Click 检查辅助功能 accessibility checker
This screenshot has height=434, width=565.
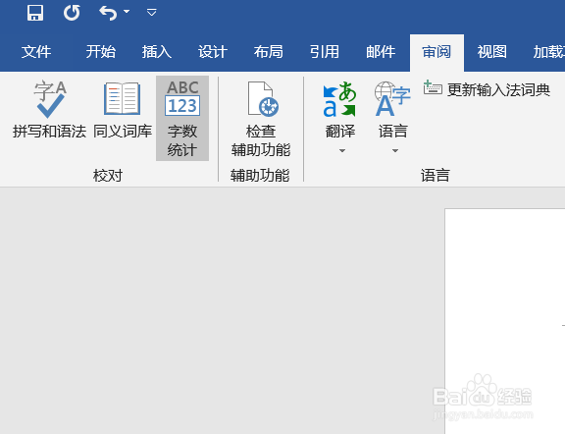[x=261, y=119]
